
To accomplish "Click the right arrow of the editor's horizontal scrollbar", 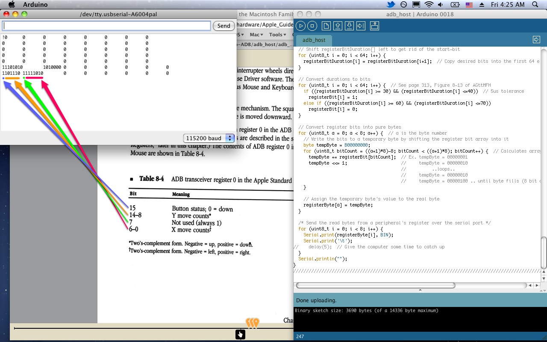I will [537, 285].
